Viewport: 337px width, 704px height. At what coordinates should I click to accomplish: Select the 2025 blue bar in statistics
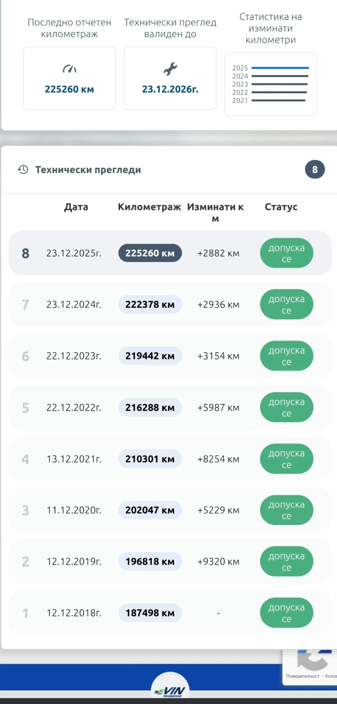(280, 68)
